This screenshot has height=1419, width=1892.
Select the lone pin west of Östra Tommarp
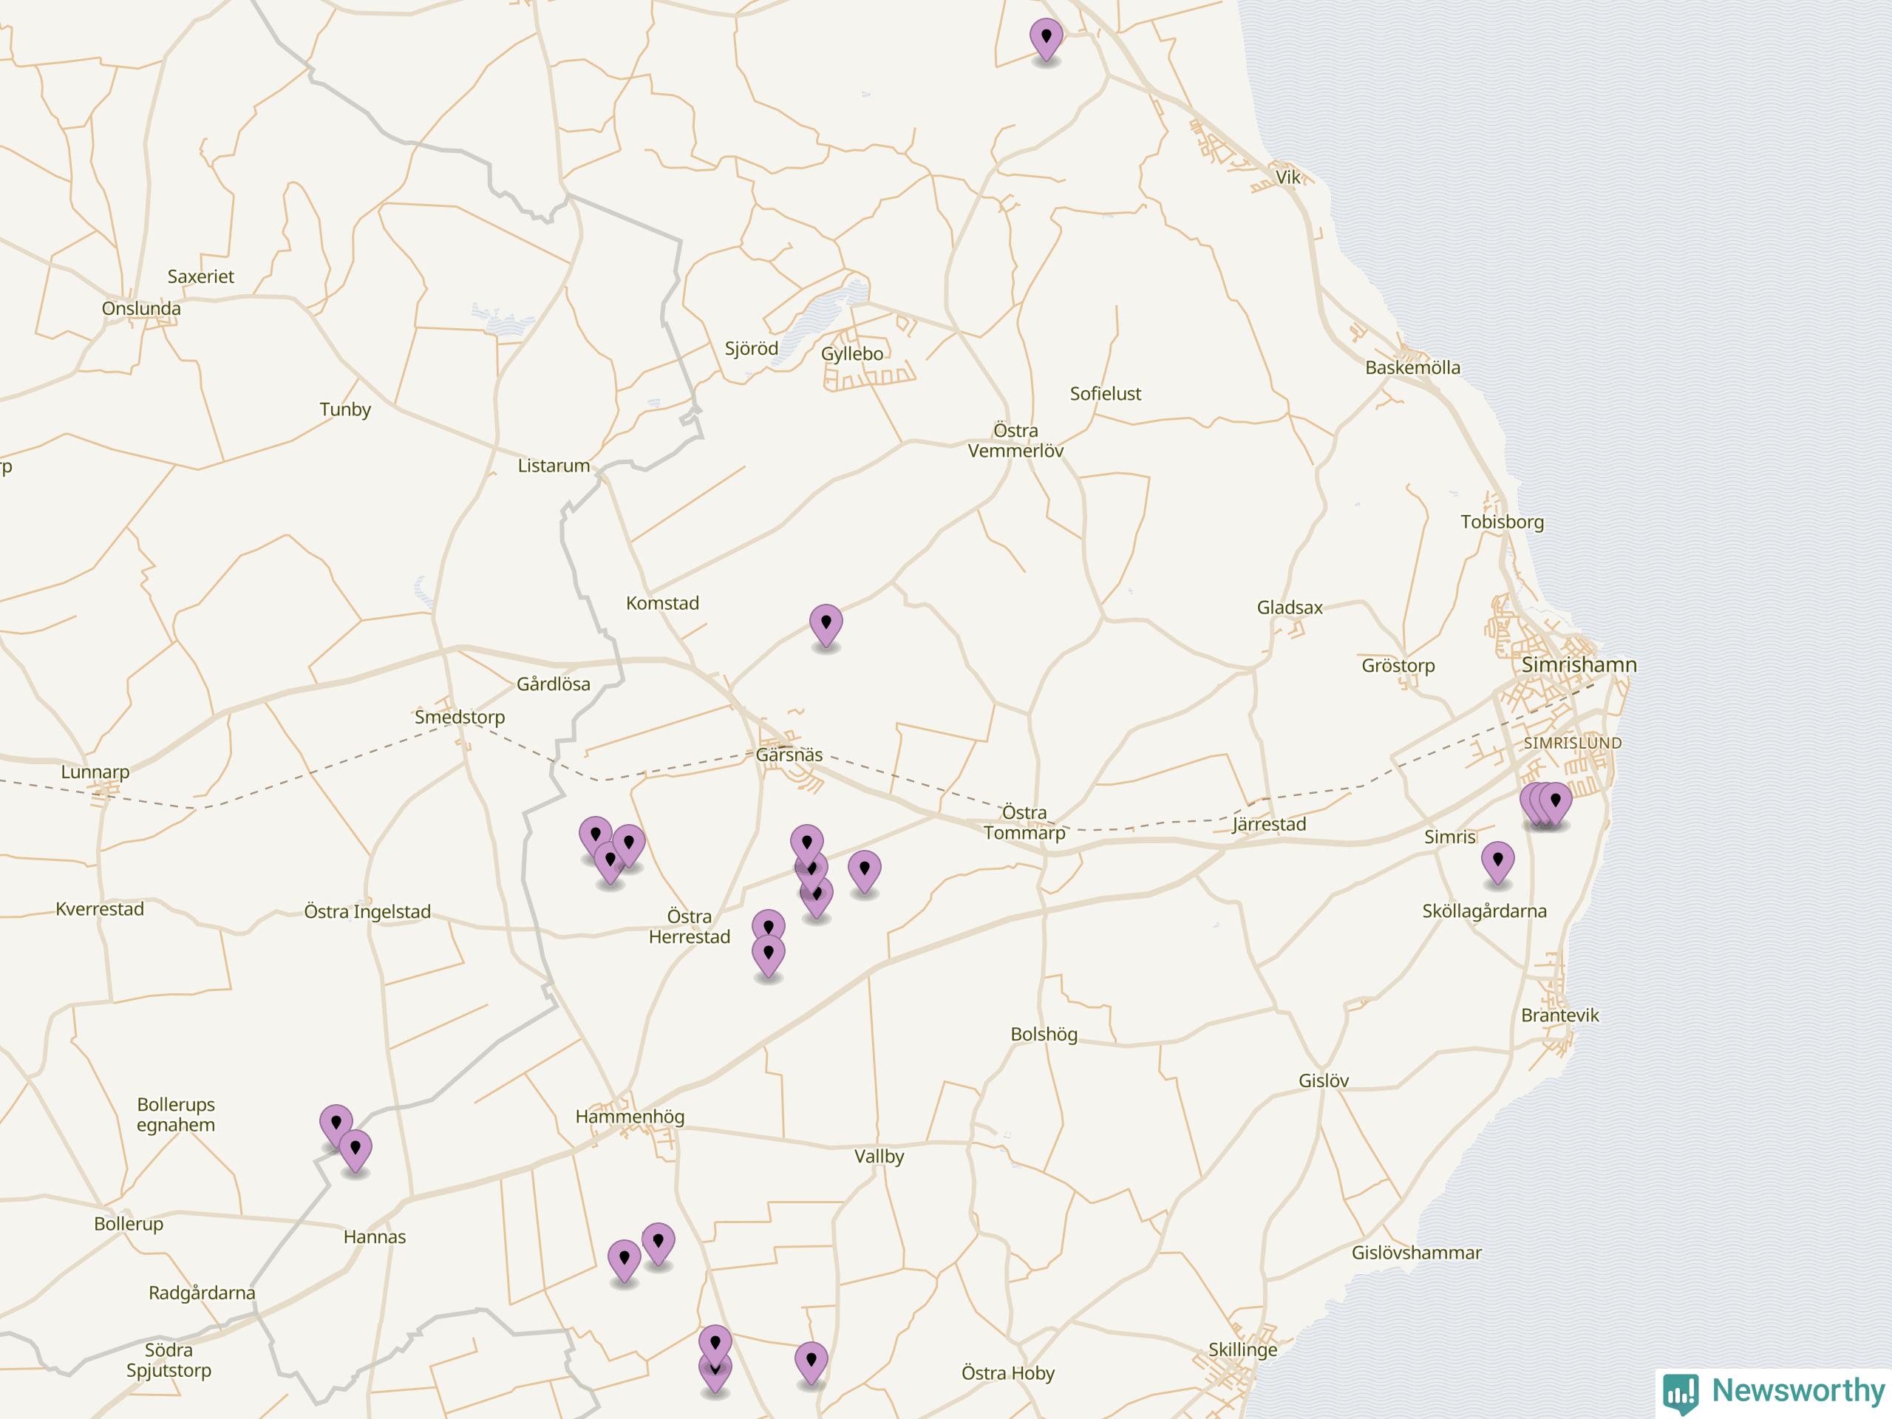865,871
